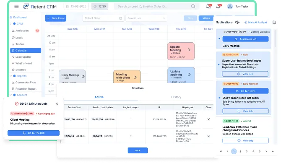Open Retention Report in the sidebar
This screenshot has width=281, height=163.
click(x=24, y=89)
